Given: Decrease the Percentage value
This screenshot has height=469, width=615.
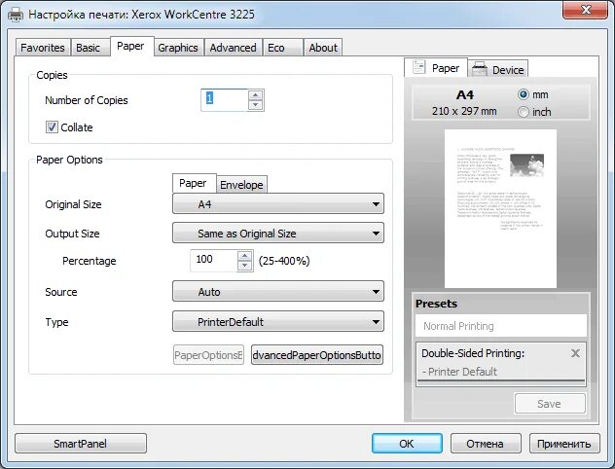Looking at the screenshot, I should coord(245,266).
